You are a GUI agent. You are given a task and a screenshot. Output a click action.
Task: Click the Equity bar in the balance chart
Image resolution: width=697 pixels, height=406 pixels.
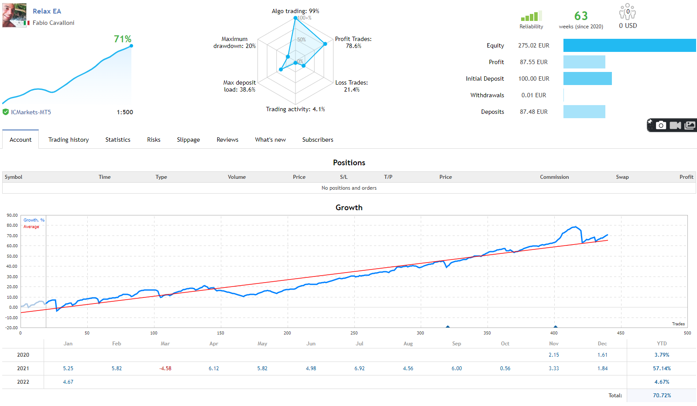point(629,45)
